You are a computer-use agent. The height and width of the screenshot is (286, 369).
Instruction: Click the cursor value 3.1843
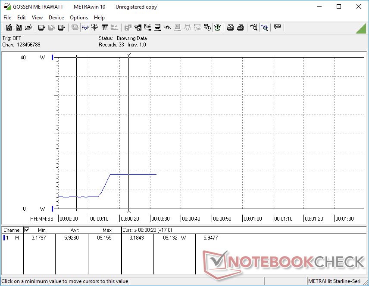pos(137,238)
